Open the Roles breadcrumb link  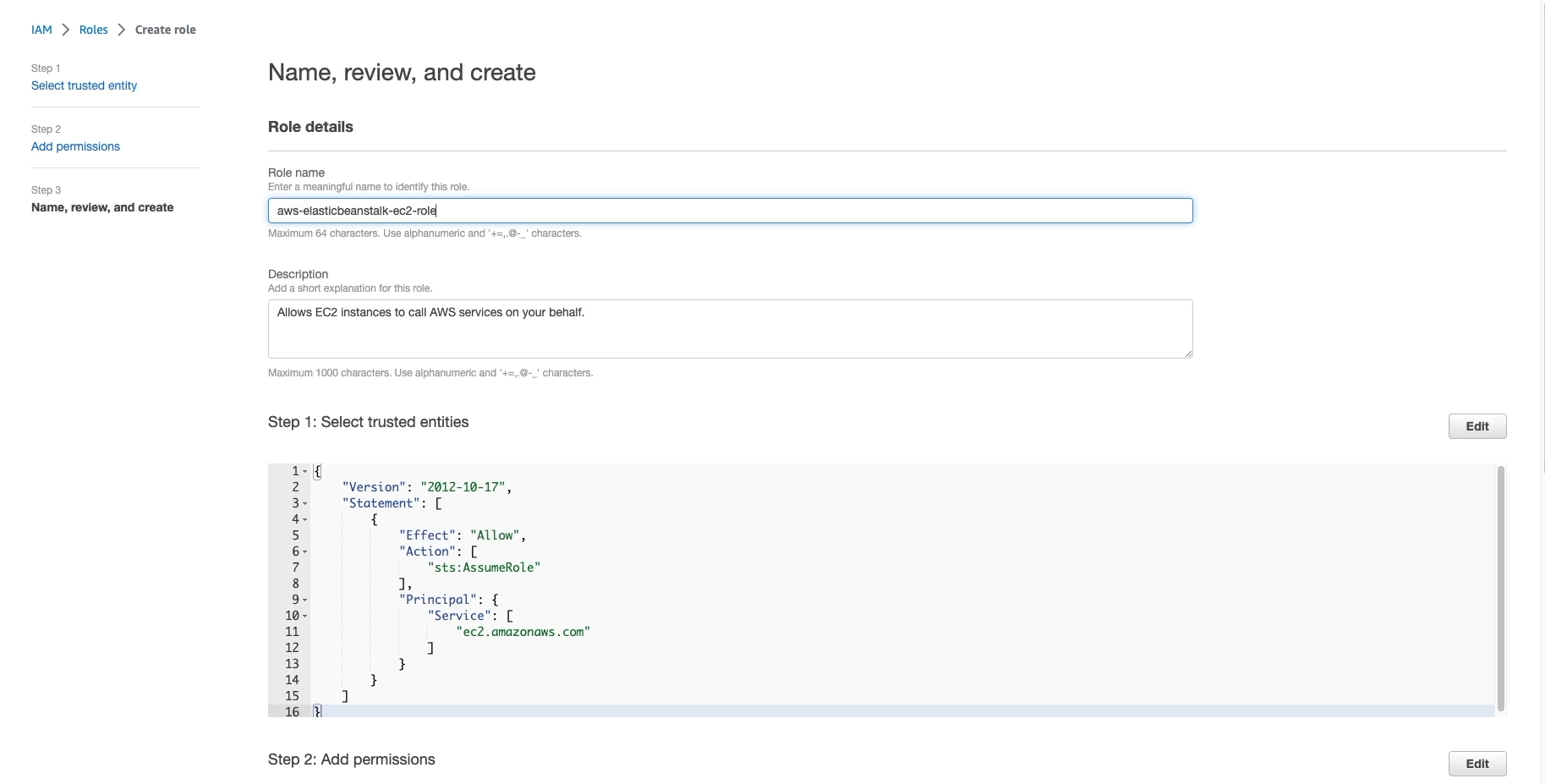click(93, 29)
